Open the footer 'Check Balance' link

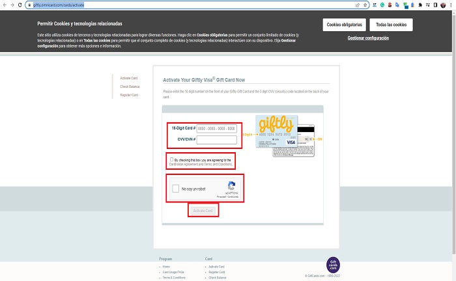(217, 278)
